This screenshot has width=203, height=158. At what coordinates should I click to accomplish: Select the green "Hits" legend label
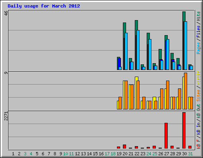click(199, 16)
